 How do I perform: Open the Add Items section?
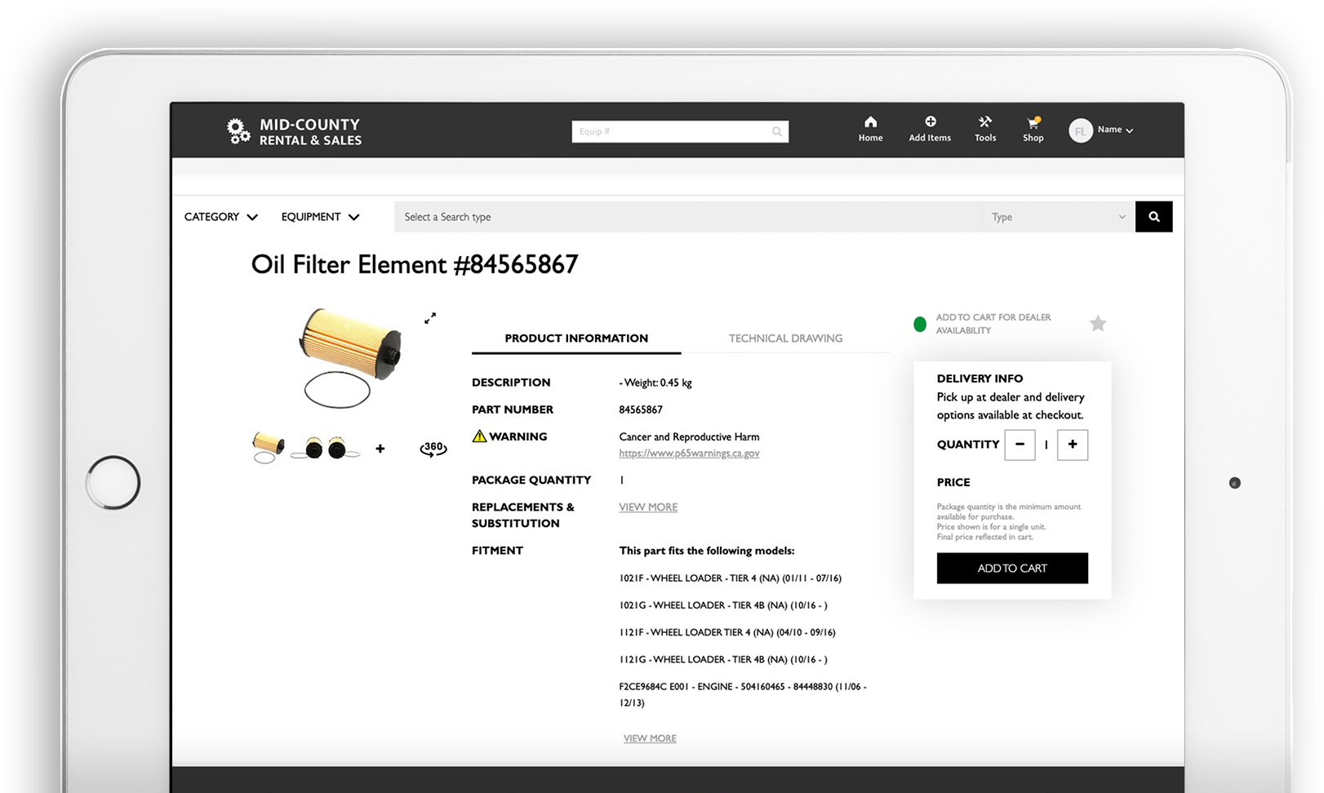[929, 129]
